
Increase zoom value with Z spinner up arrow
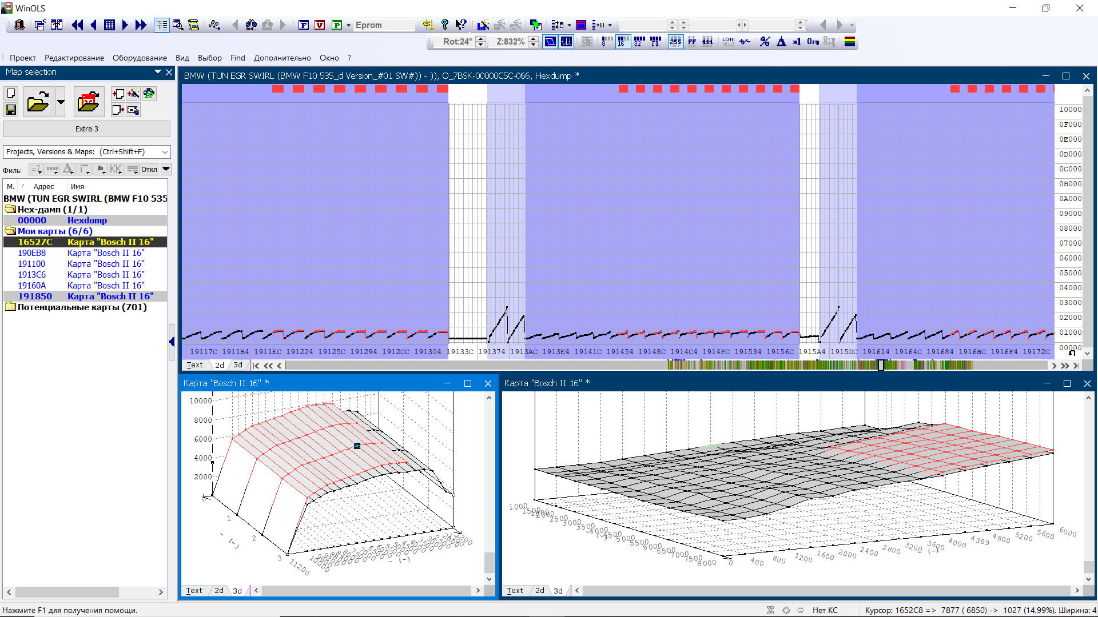pyautogui.click(x=534, y=39)
